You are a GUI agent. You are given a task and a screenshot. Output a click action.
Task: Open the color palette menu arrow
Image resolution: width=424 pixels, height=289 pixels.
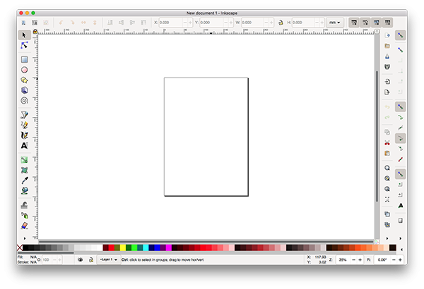point(401,250)
